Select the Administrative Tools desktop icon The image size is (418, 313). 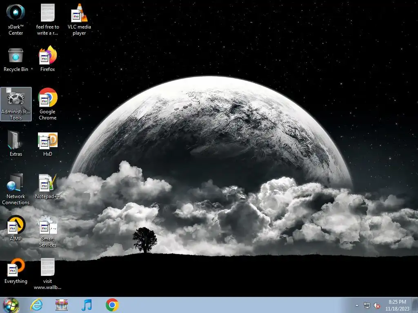pyautogui.click(x=16, y=104)
